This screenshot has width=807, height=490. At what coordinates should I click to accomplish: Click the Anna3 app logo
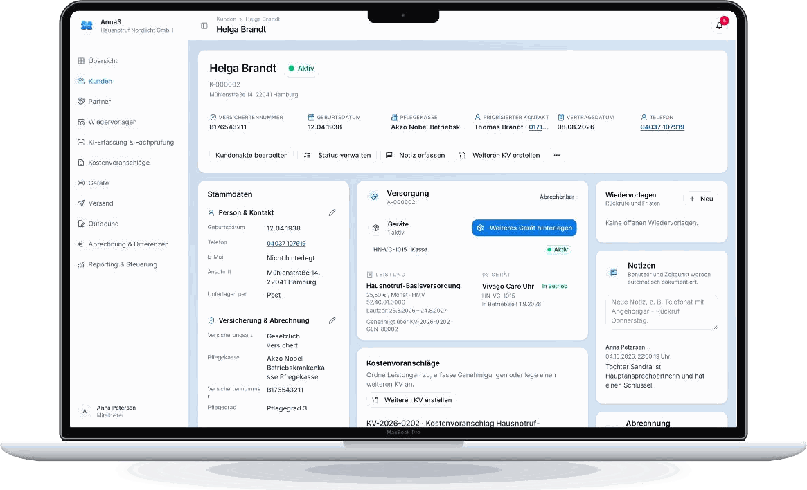point(87,26)
